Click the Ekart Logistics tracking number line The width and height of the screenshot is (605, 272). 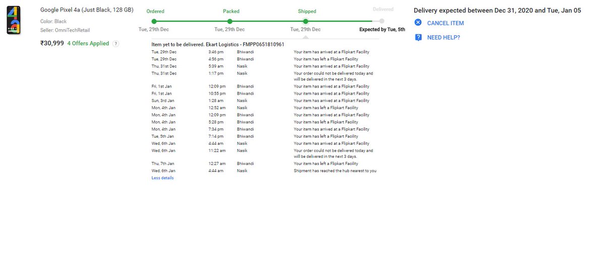click(x=218, y=45)
